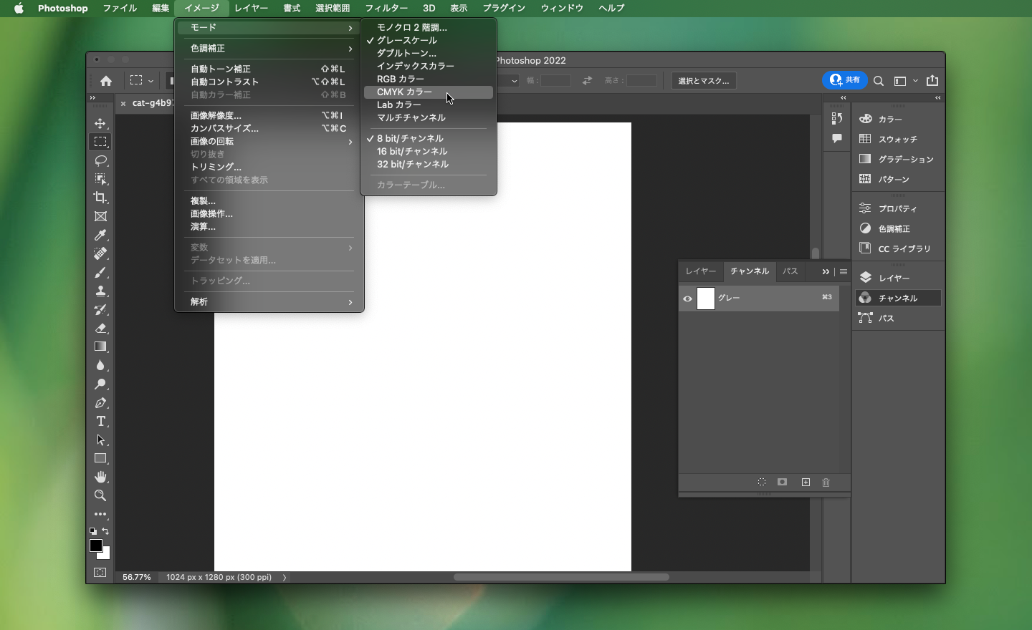This screenshot has height=630, width=1032.
Task: Click 選択とマスク... button
Action: coord(704,81)
